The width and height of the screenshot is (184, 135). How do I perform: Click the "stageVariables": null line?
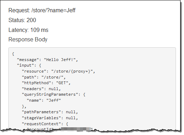tap(50, 118)
